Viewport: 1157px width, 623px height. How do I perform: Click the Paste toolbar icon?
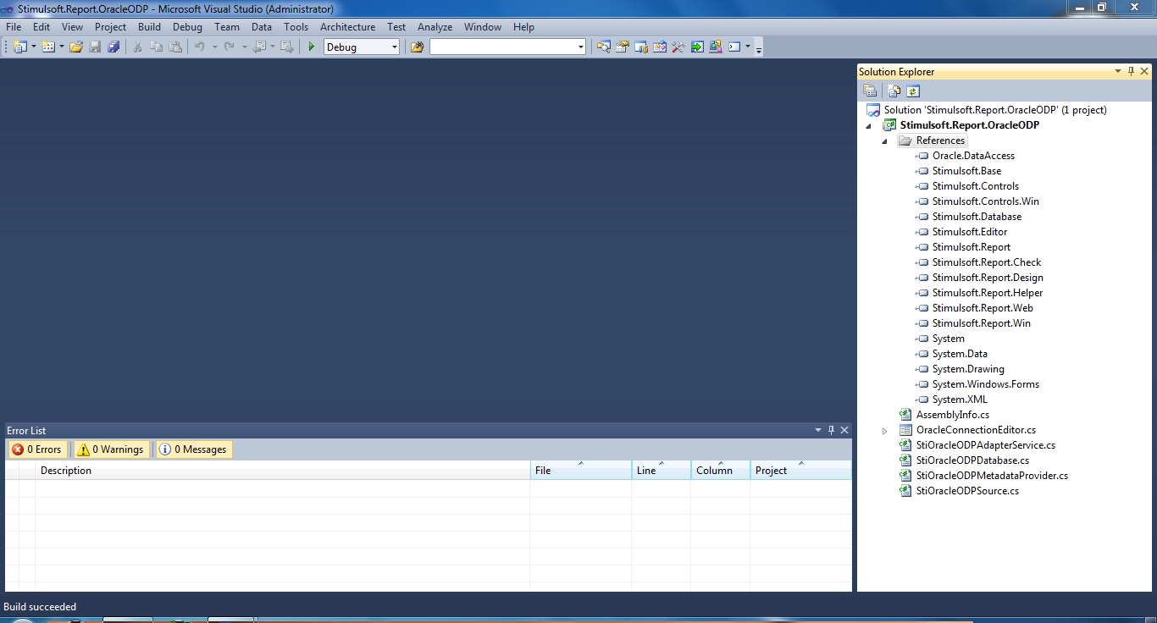174,47
